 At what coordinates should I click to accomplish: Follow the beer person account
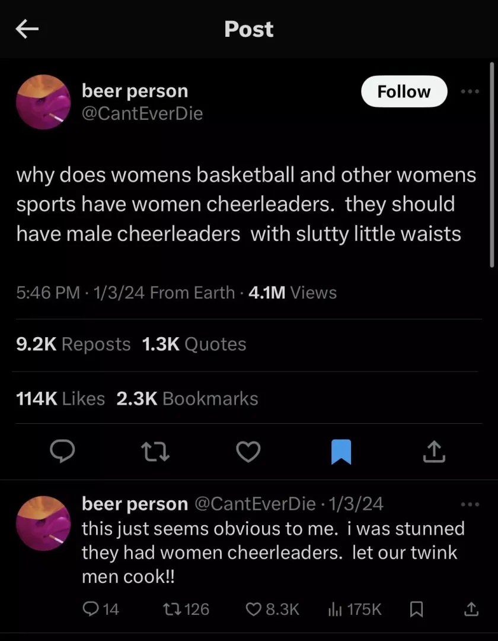tap(404, 91)
